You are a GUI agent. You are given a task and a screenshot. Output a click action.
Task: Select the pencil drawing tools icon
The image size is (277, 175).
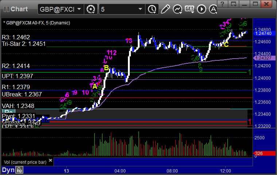point(165,9)
